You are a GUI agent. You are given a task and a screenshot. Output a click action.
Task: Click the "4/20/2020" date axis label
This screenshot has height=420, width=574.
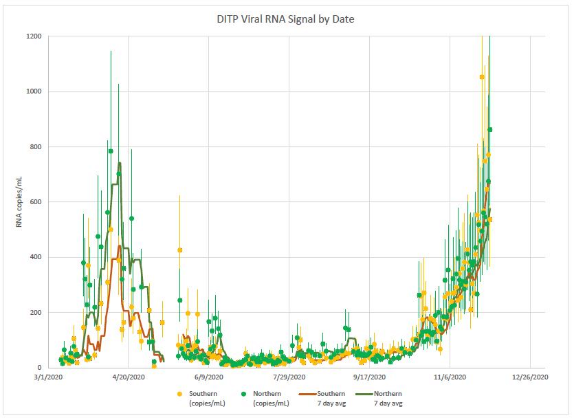point(128,377)
